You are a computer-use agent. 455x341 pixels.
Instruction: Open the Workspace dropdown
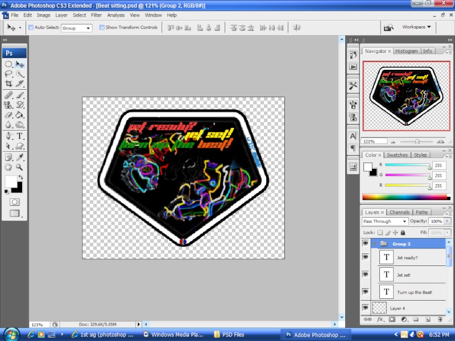[416, 27]
